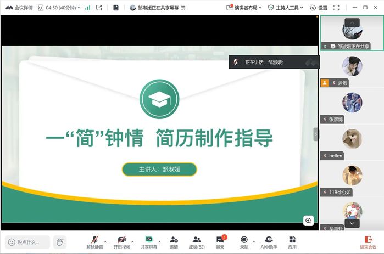Click the 邀请 invite icon
This screenshot has height=254, width=384.
point(174,242)
